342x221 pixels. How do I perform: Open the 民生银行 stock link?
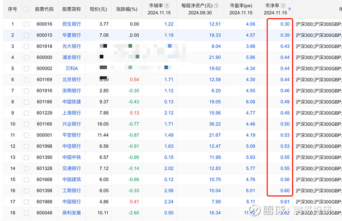tap(71, 24)
